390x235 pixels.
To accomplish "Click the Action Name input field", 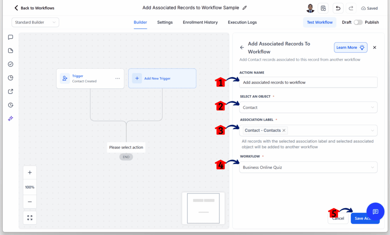I will point(308,82).
